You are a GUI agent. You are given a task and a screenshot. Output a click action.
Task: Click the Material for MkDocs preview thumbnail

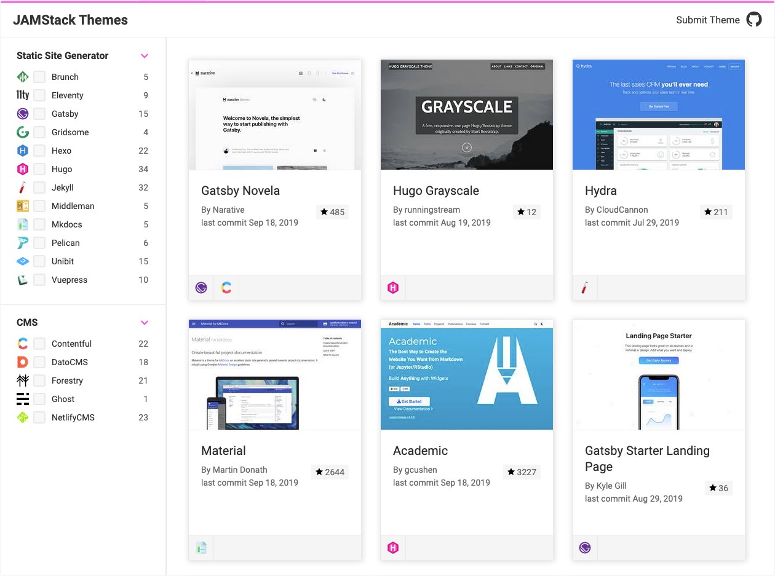(x=275, y=374)
